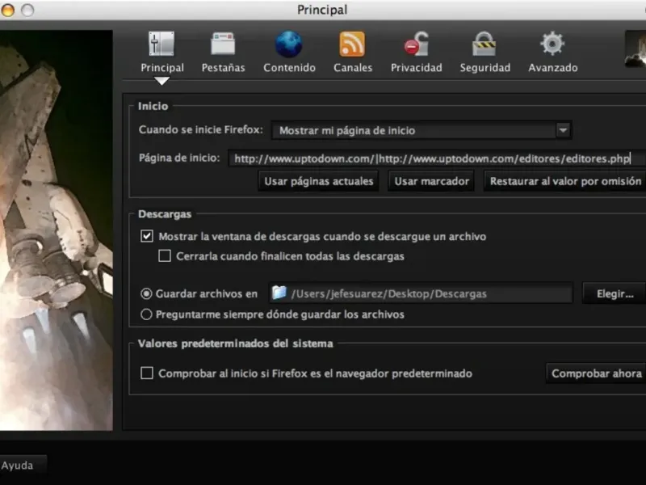This screenshot has width=646, height=485.
Task: Open the Privacidad padlock icon
Action: tap(416, 44)
